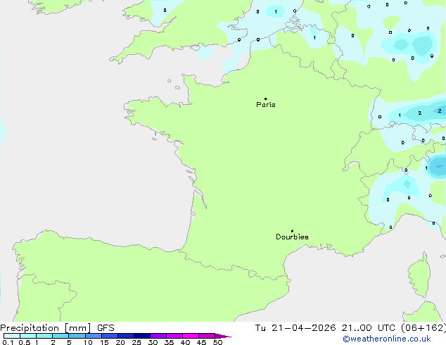
Task: Click the '20' scale label
Action: click(120, 342)
